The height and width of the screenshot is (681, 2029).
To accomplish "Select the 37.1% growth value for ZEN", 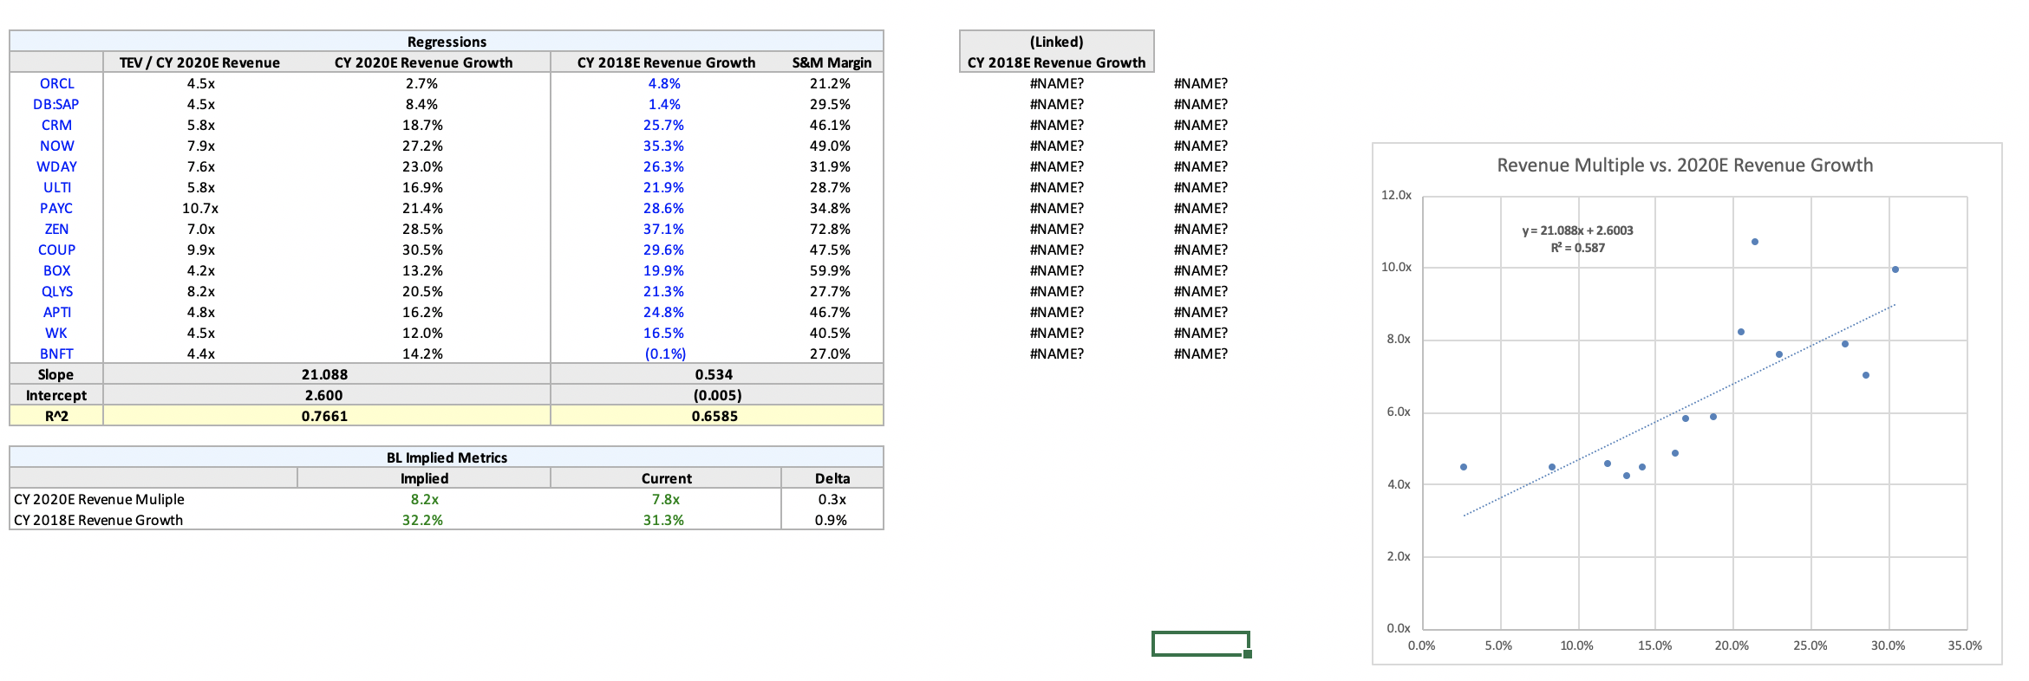I will point(663,229).
